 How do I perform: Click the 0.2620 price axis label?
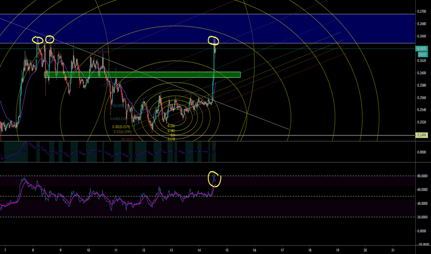click(x=422, y=60)
